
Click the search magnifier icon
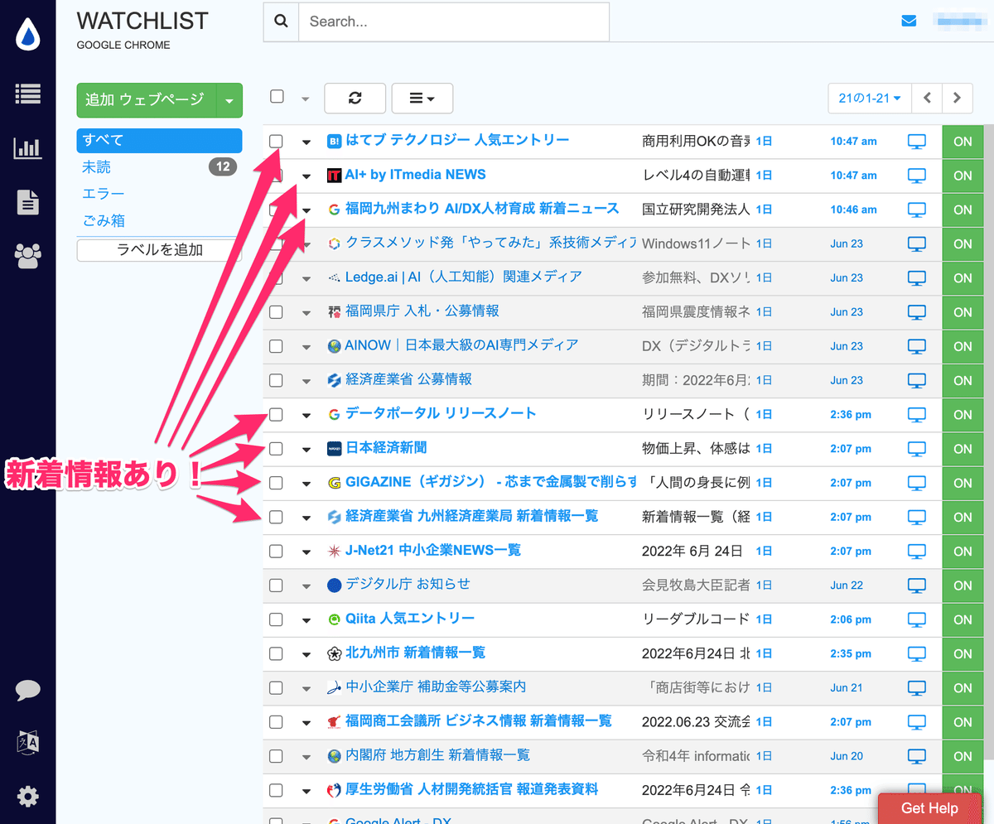[x=281, y=22]
